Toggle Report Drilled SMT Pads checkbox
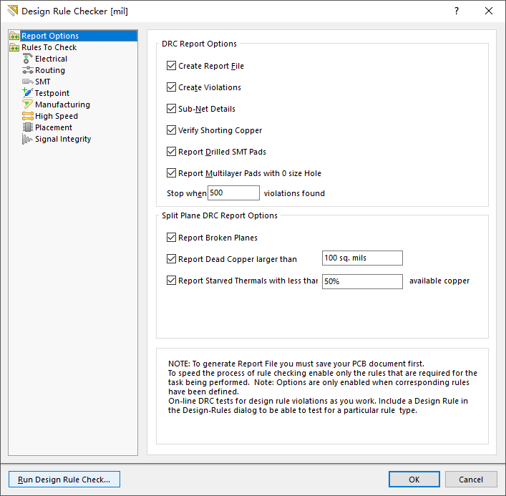This screenshot has height=496, width=506. pyautogui.click(x=171, y=151)
